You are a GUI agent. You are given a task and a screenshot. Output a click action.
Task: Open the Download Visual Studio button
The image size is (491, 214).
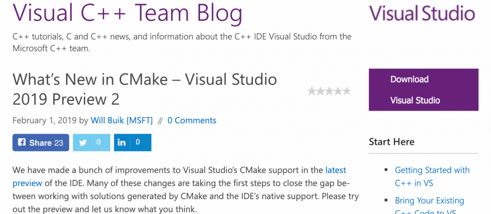423,90
